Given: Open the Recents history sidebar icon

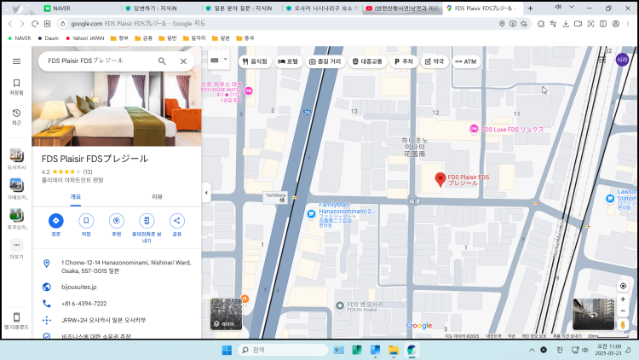Looking at the screenshot, I should click(x=16, y=117).
